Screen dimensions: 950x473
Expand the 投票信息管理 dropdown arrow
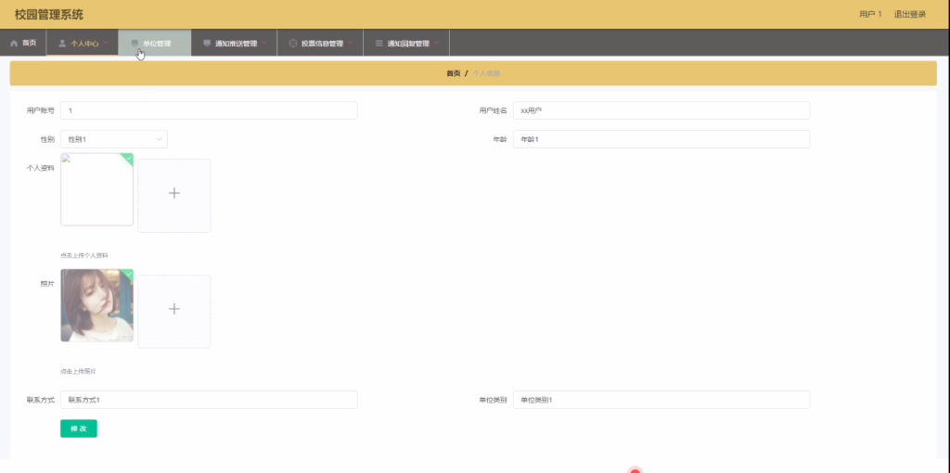tap(350, 43)
